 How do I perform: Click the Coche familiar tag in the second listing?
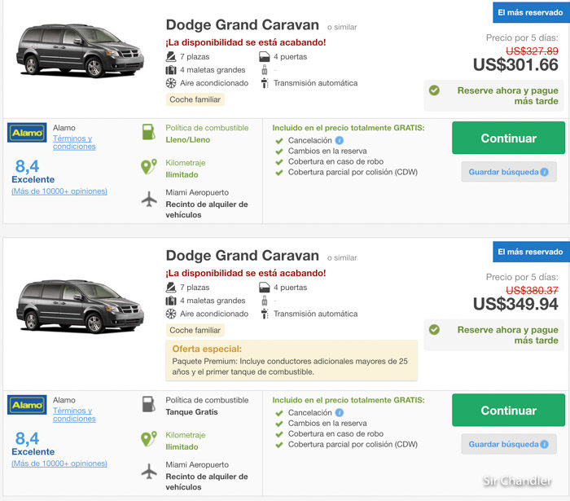(x=195, y=330)
